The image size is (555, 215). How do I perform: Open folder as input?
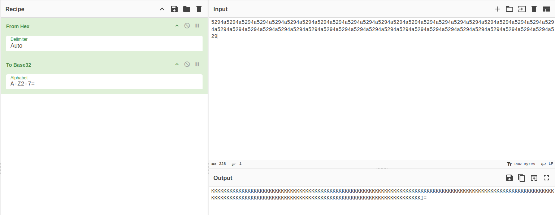pos(509,9)
